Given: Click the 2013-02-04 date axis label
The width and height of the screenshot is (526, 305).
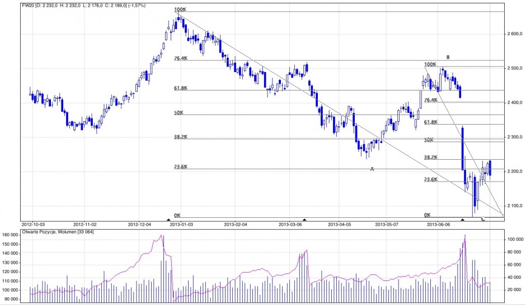Looking at the screenshot, I should 236,224.
